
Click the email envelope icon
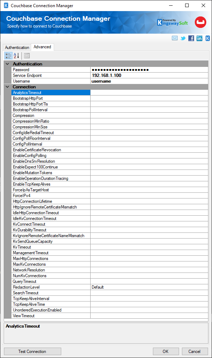175,38
